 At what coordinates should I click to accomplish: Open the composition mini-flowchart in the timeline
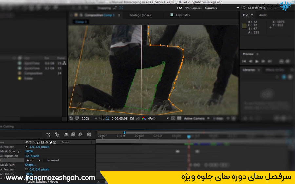(48, 134)
